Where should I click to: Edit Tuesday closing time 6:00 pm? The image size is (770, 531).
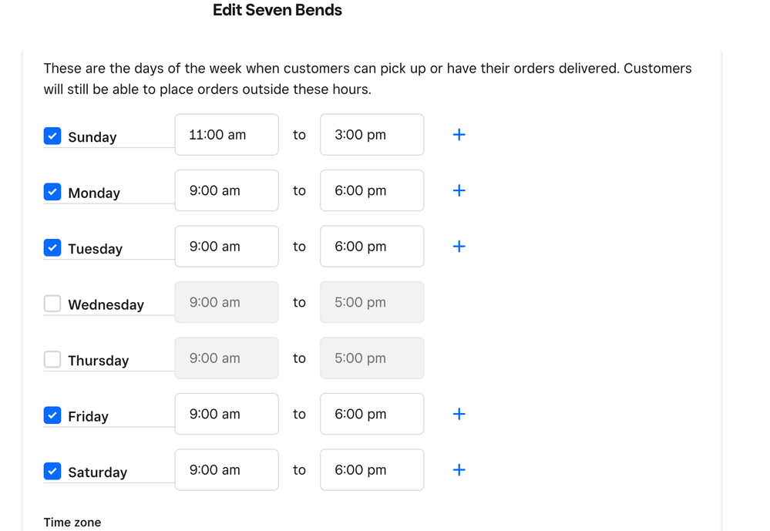click(372, 247)
